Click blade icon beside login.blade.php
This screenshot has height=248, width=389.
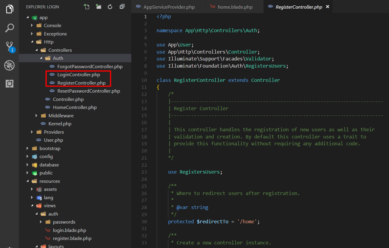click(x=48, y=230)
